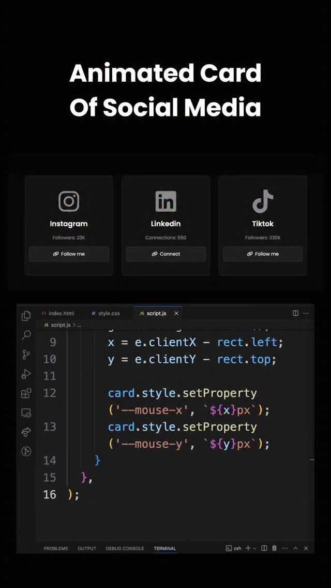Open the PROBLEMS panel tab
Image resolution: width=331 pixels, height=588 pixels.
tap(56, 548)
